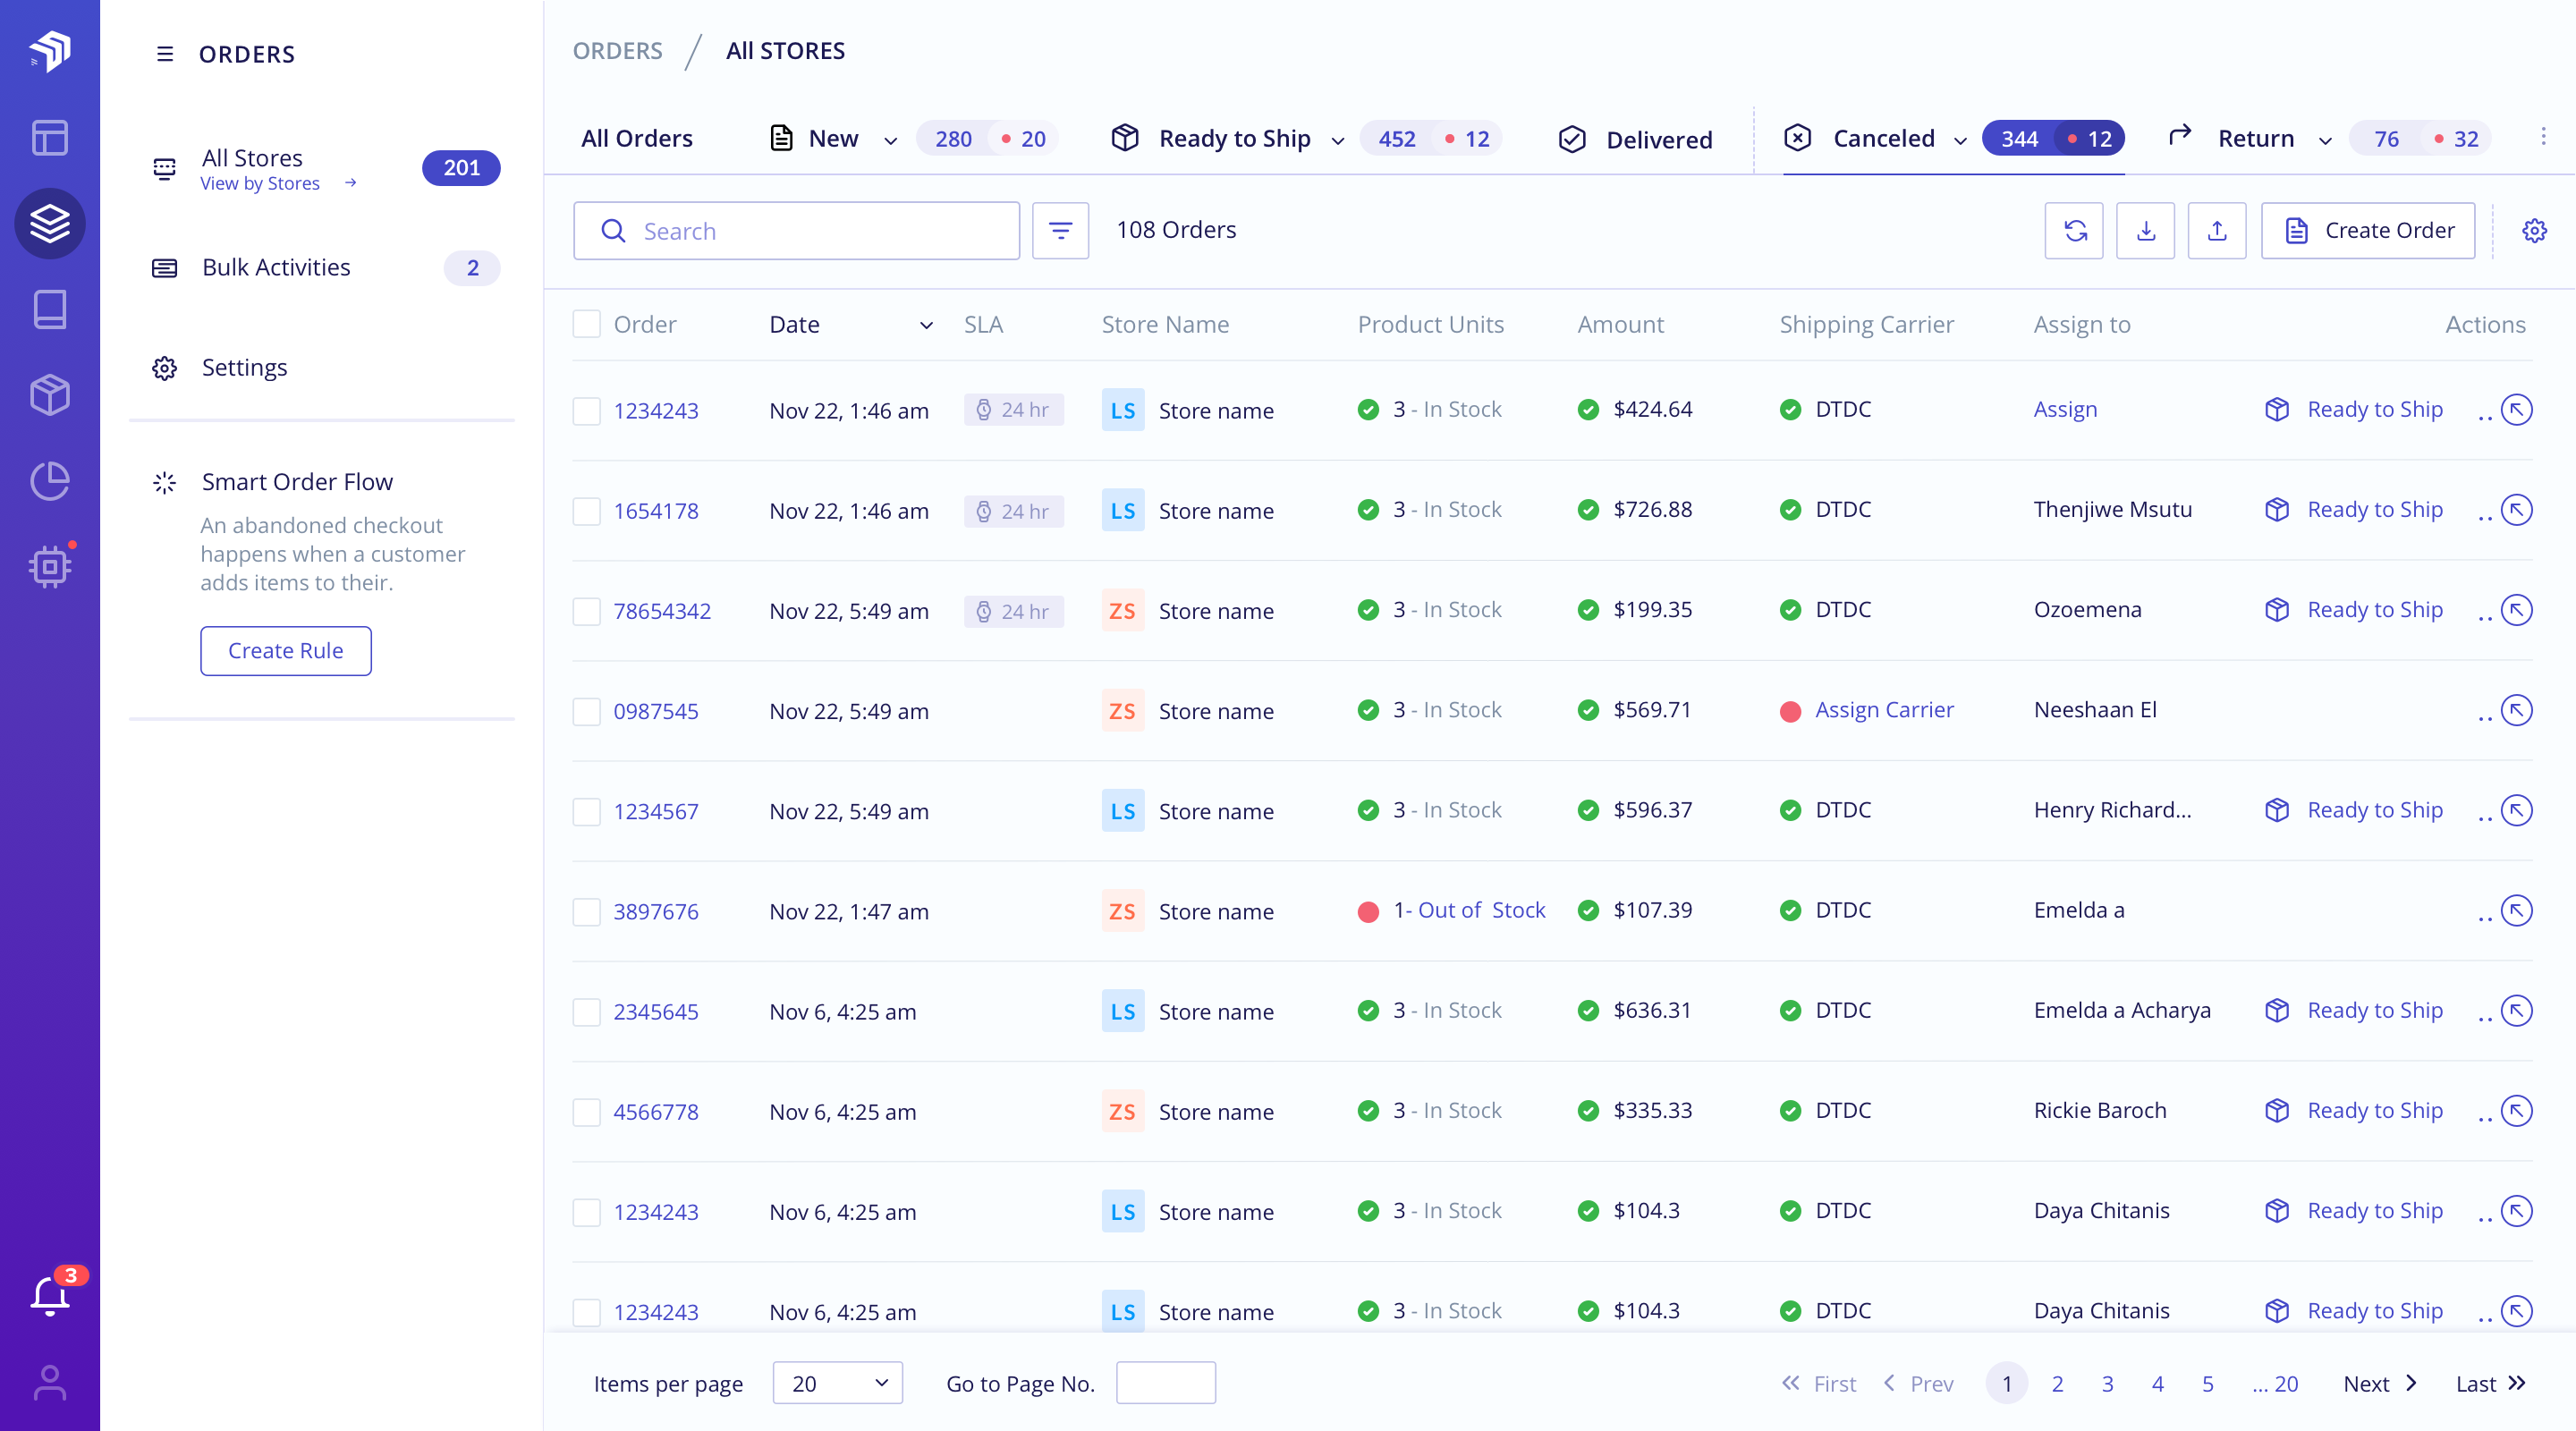Open order 1234243 detail arrow icon

(2516, 410)
